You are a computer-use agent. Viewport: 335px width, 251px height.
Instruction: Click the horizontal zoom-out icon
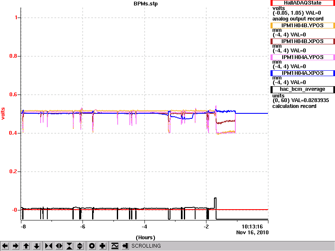(x=59, y=246)
